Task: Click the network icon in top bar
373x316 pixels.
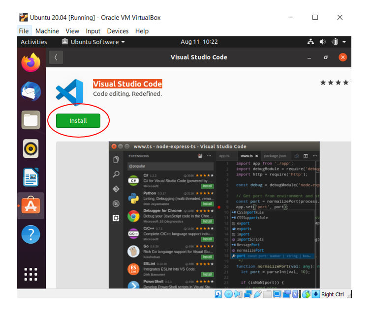Action: click(311, 42)
